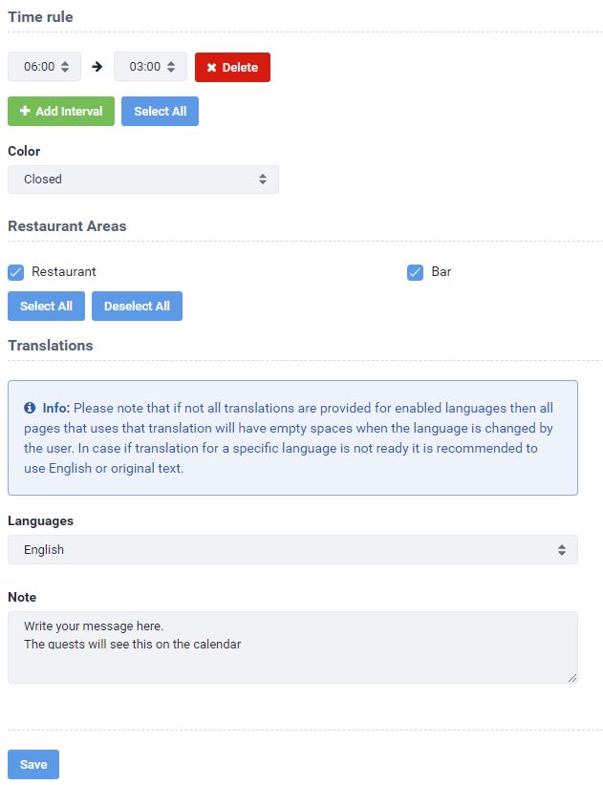Click the Deselect All button
The image size is (603, 785).
pyautogui.click(x=137, y=306)
